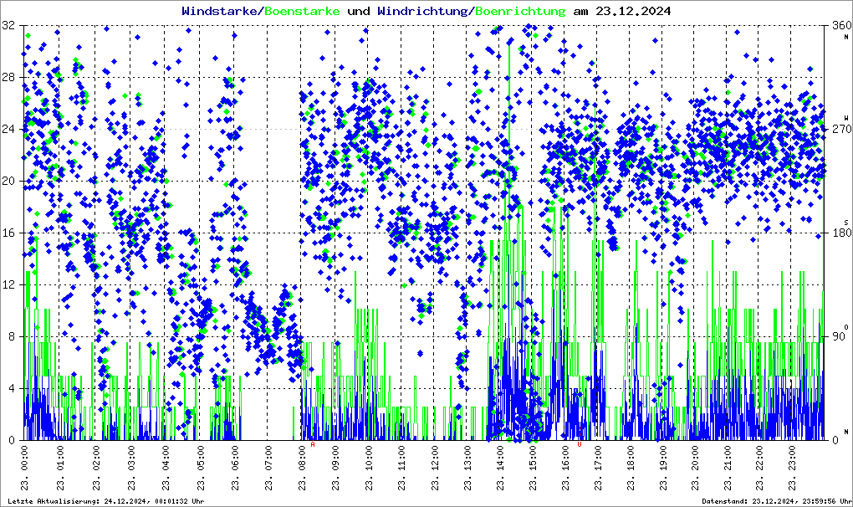Click the 'W' west compass label

point(846,118)
